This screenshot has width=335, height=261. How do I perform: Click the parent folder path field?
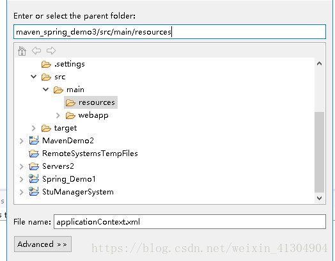(169, 32)
